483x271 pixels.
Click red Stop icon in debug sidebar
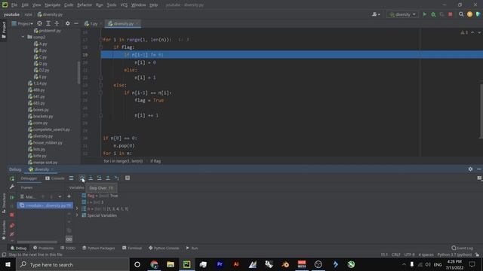(x=12, y=215)
